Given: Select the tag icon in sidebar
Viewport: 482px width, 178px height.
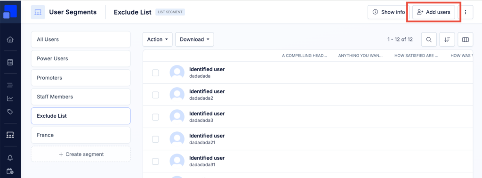Looking at the screenshot, I should 10,112.
